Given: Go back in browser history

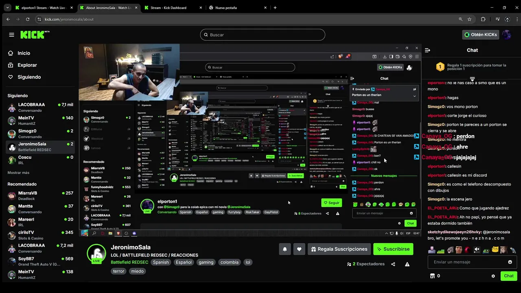Looking at the screenshot, I should tap(8, 19).
